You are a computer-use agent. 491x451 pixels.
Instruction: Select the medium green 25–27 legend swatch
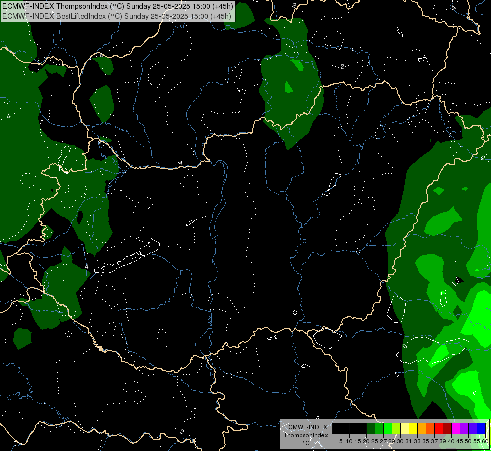coord(379,428)
